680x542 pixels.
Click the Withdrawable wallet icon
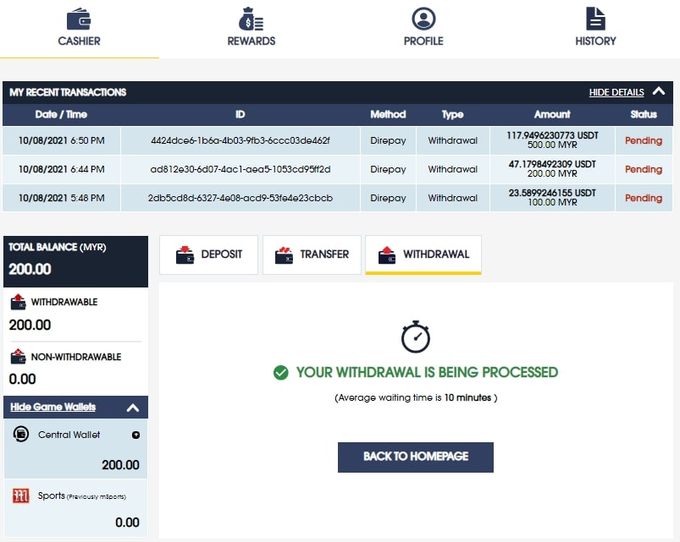coord(18,303)
